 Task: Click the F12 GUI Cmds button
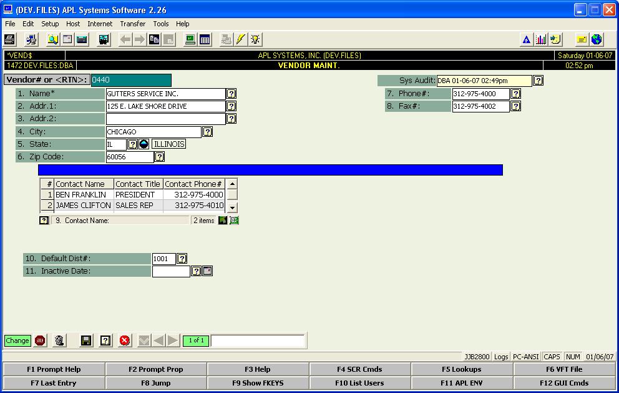(x=564, y=383)
